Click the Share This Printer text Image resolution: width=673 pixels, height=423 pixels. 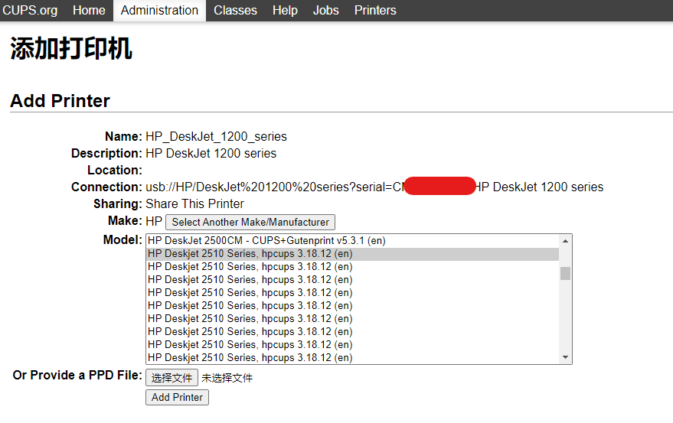pyautogui.click(x=194, y=203)
